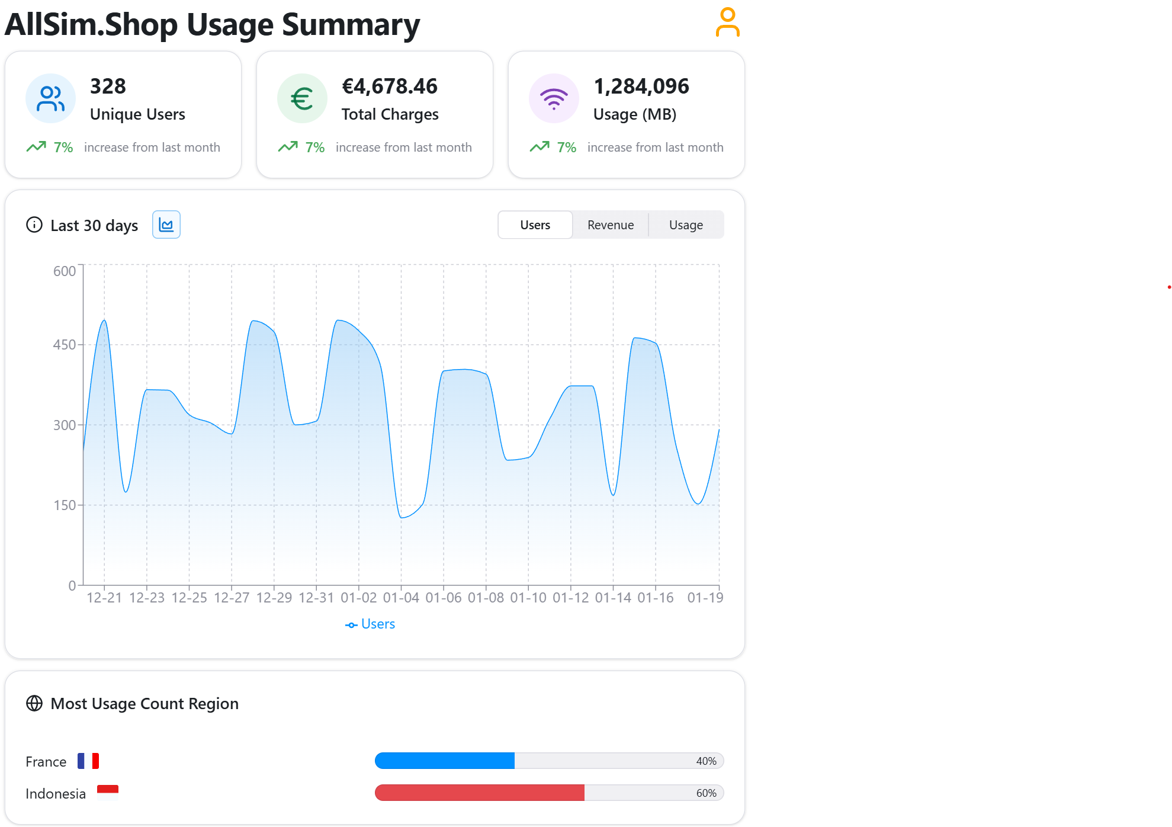1172x827 pixels.
Task: Open the orange user profile icon
Action: tap(727, 23)
